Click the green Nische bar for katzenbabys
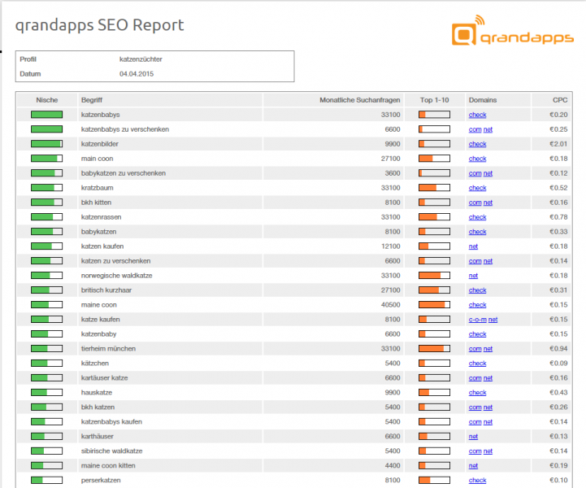The width and height of the screenshot is (586, 488). 46,115
